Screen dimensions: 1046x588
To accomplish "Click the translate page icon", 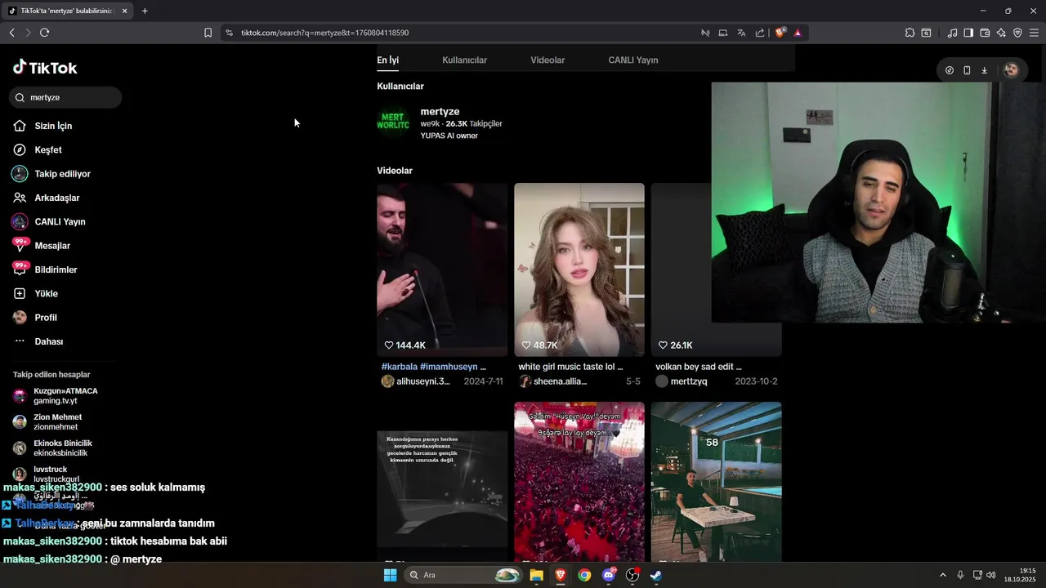I will [741, 33].
